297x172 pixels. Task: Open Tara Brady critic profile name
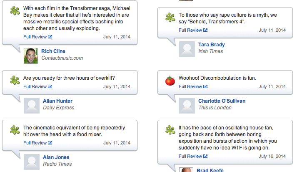[211, 45]
